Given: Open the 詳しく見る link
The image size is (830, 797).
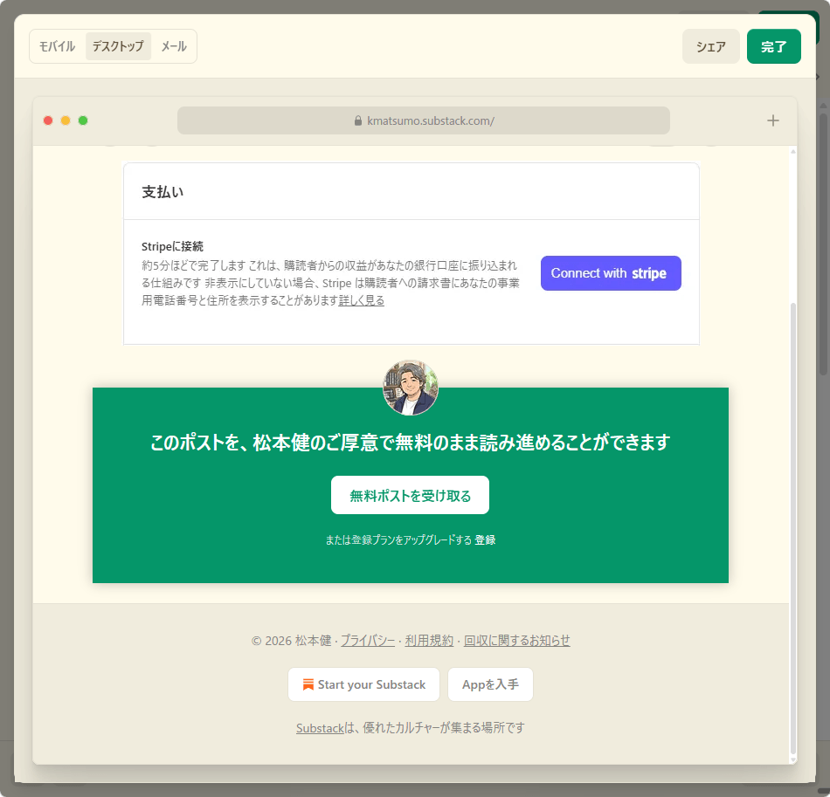Looking at the screenshot, I should click(361, 300).
